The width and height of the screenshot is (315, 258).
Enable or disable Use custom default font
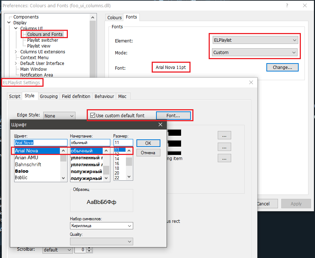93,115
